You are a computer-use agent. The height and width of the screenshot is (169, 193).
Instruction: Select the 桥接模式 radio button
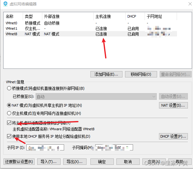pos(9,88)
